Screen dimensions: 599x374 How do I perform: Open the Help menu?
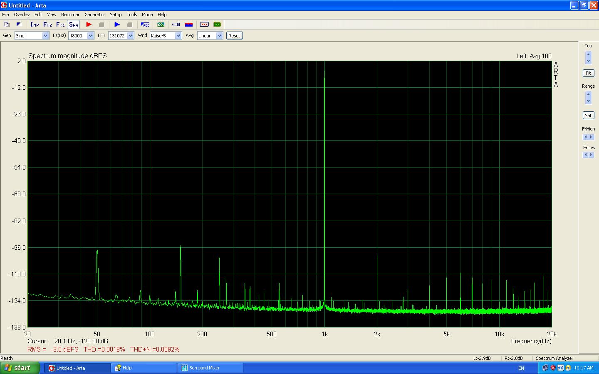pyautogui.click(x=162, y=15)
